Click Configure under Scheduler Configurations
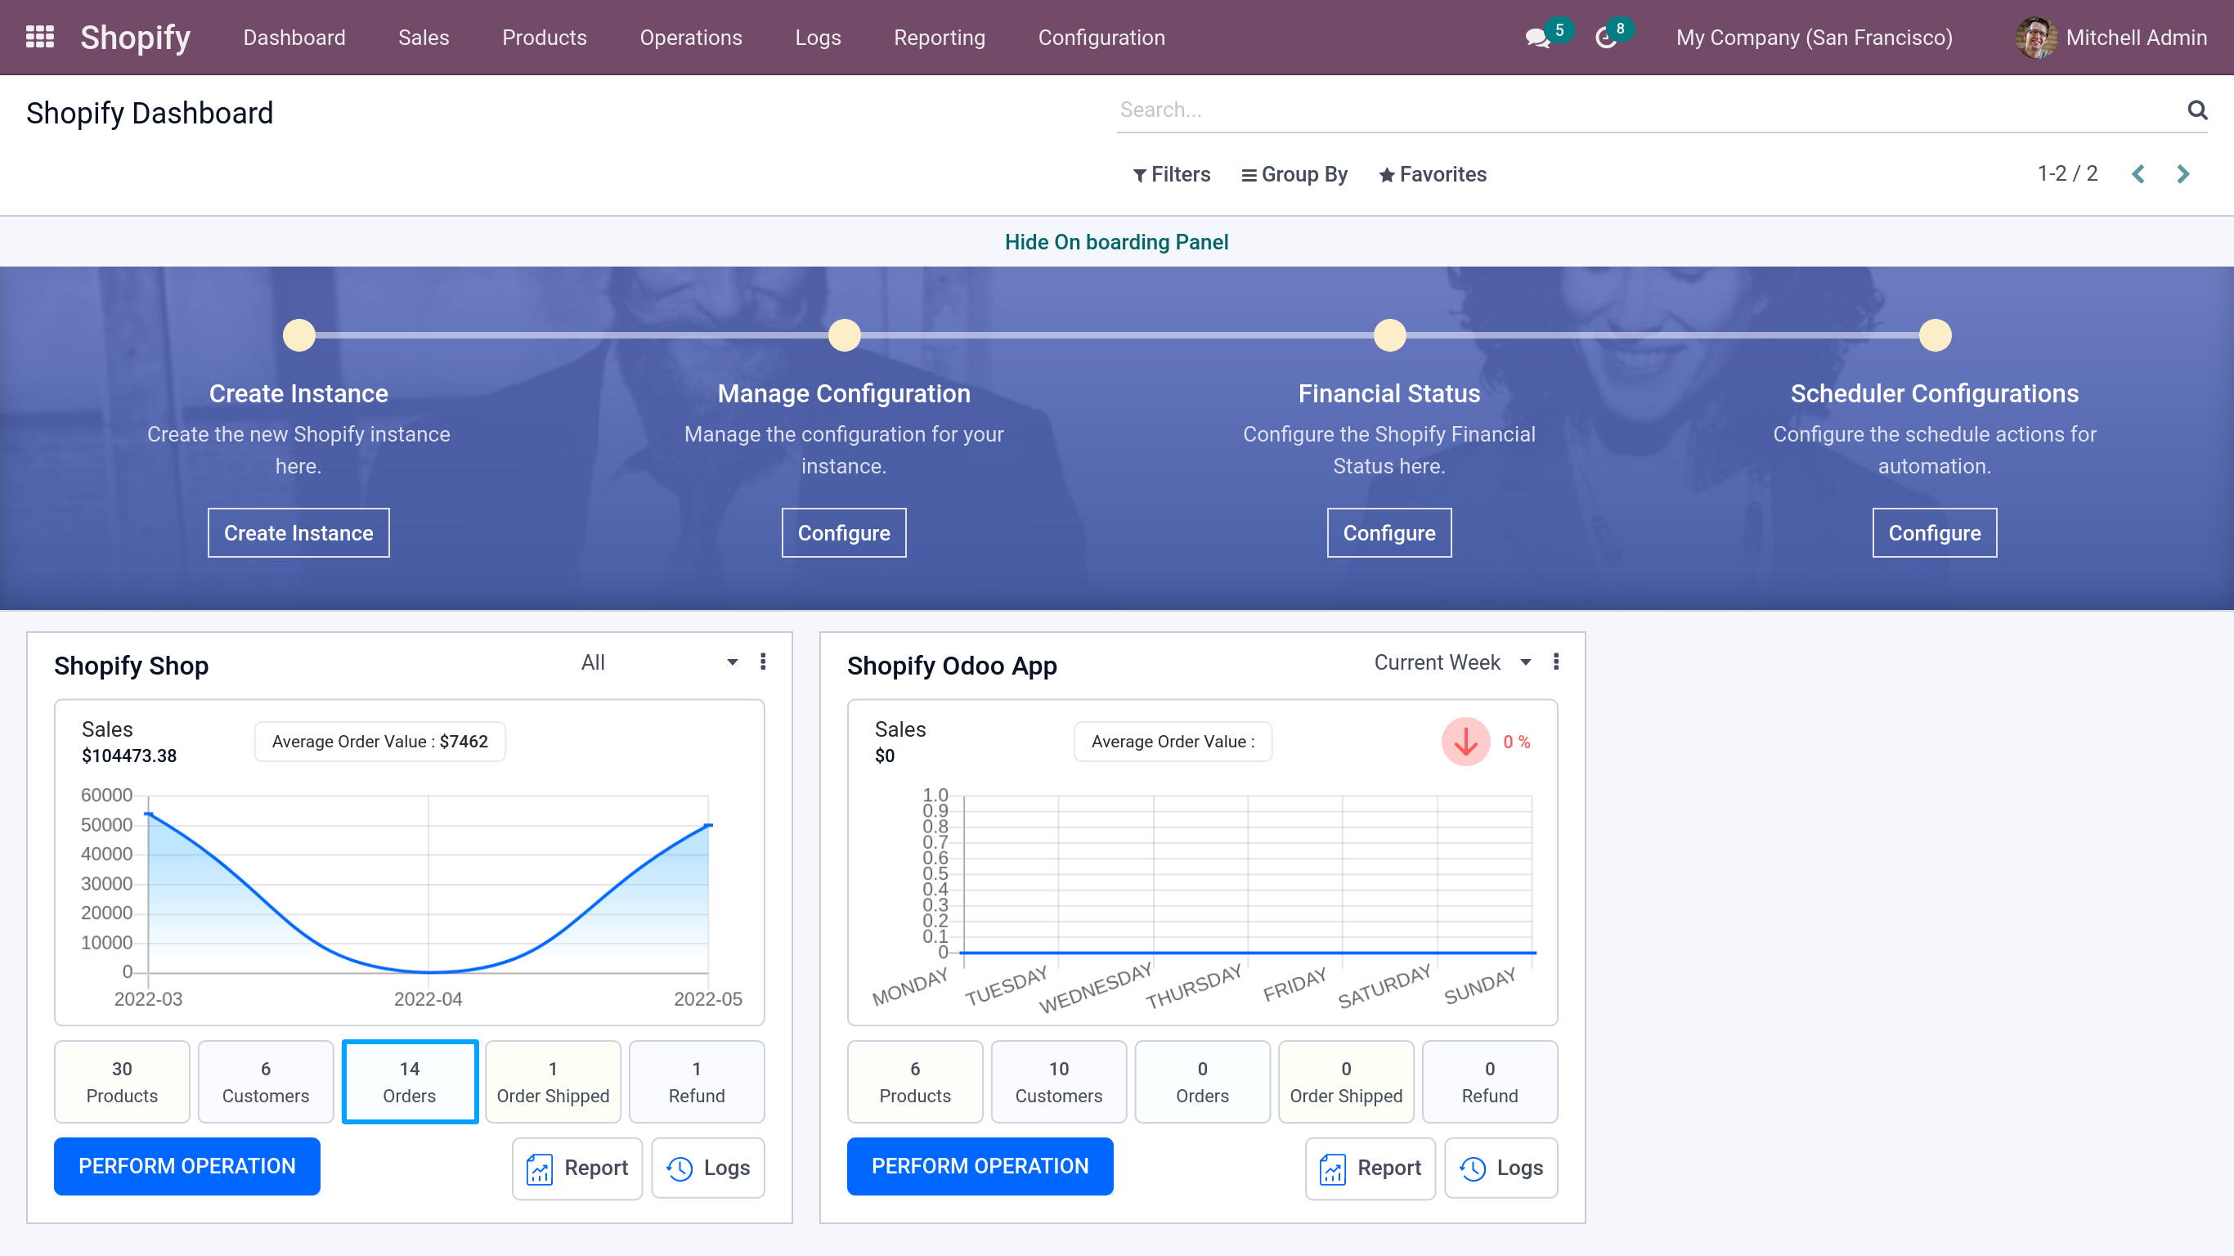 click(x=1935, y=532)
